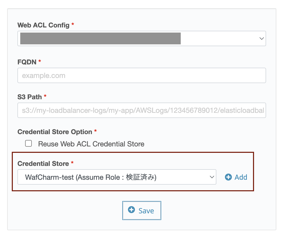283x240 pixels.
Task: Click the chevron arrow in Credential Store select
Action: click(212, 177)
